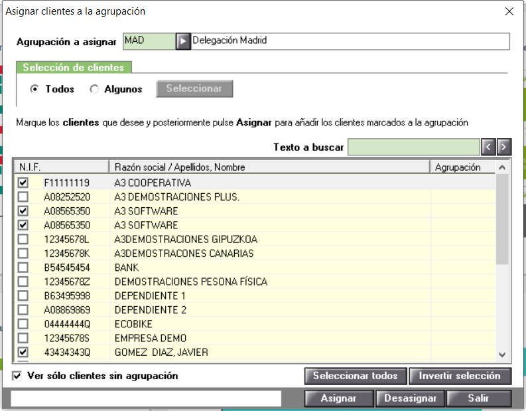Sort by Razón social column header
The width and height of the screenshot is (526, 411).
coord(269,167)
